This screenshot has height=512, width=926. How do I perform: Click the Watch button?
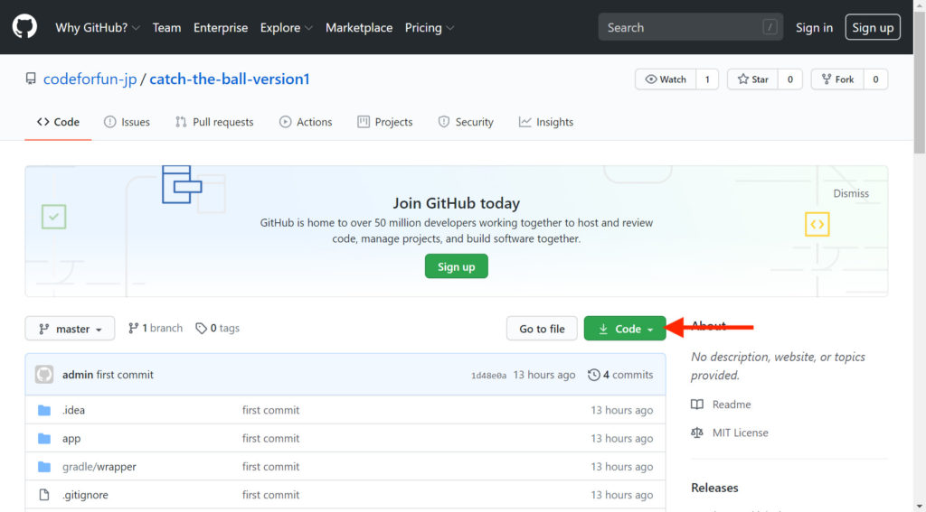pyautogui.click(x=666, y=79)
